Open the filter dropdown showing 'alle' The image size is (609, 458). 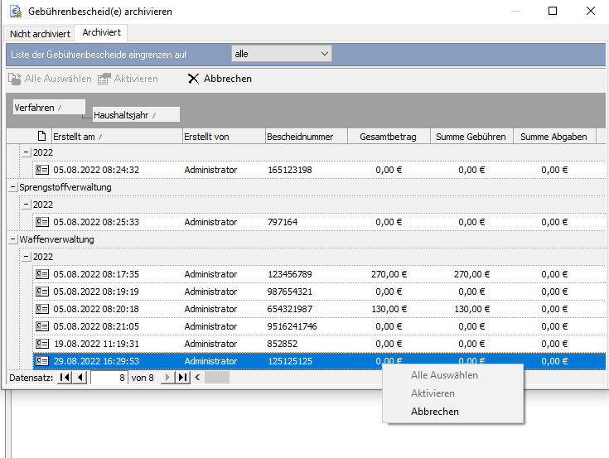pyautogui.click(x=281, y=54)
